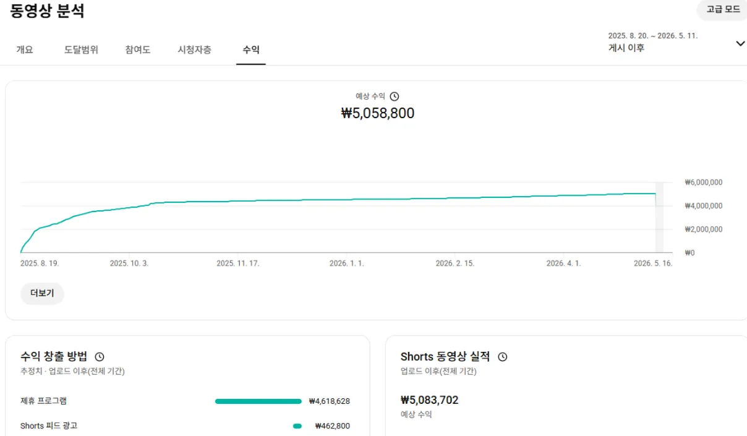Click the ₩5,058,800 estimated revenue total

[x=378, y=113]
